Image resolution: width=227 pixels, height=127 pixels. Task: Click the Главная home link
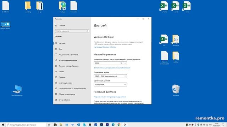click(62, 25)
